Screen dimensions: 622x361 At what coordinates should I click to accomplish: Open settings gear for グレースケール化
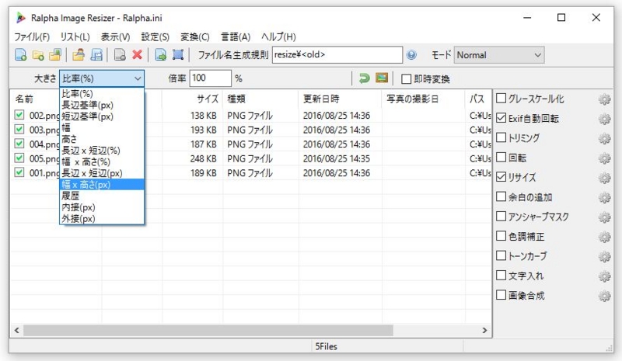pos(605,99)
